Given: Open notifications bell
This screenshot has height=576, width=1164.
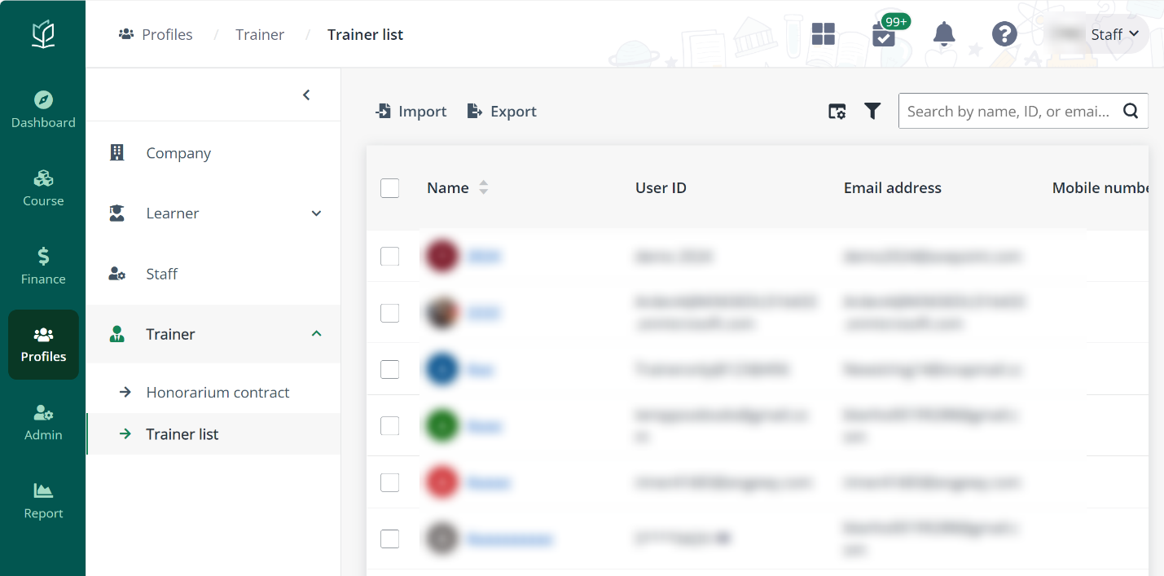Looking at the screenshot, I should [944, 34].
